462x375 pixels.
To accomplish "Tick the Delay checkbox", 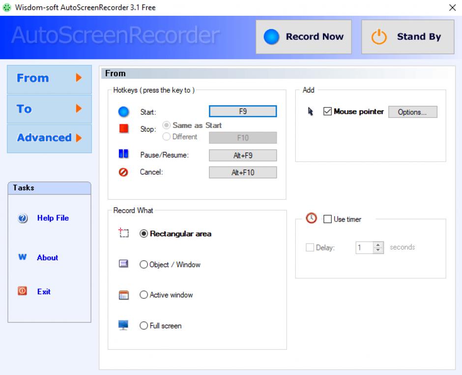I will [x=310, y=247].
